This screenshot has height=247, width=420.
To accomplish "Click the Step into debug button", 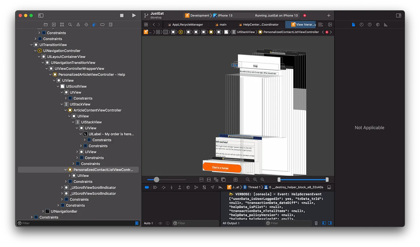I will click(x=172, y=187).
